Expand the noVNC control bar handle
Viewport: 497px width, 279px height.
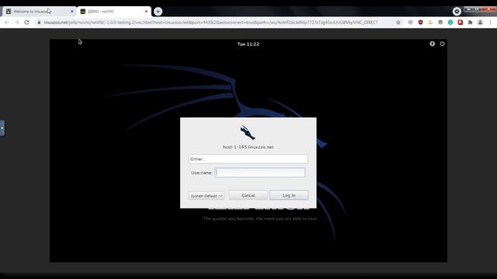[2, 128]
